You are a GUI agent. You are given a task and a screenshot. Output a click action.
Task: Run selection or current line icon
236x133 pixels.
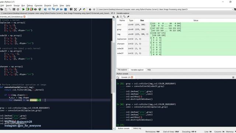click(36, 9)
